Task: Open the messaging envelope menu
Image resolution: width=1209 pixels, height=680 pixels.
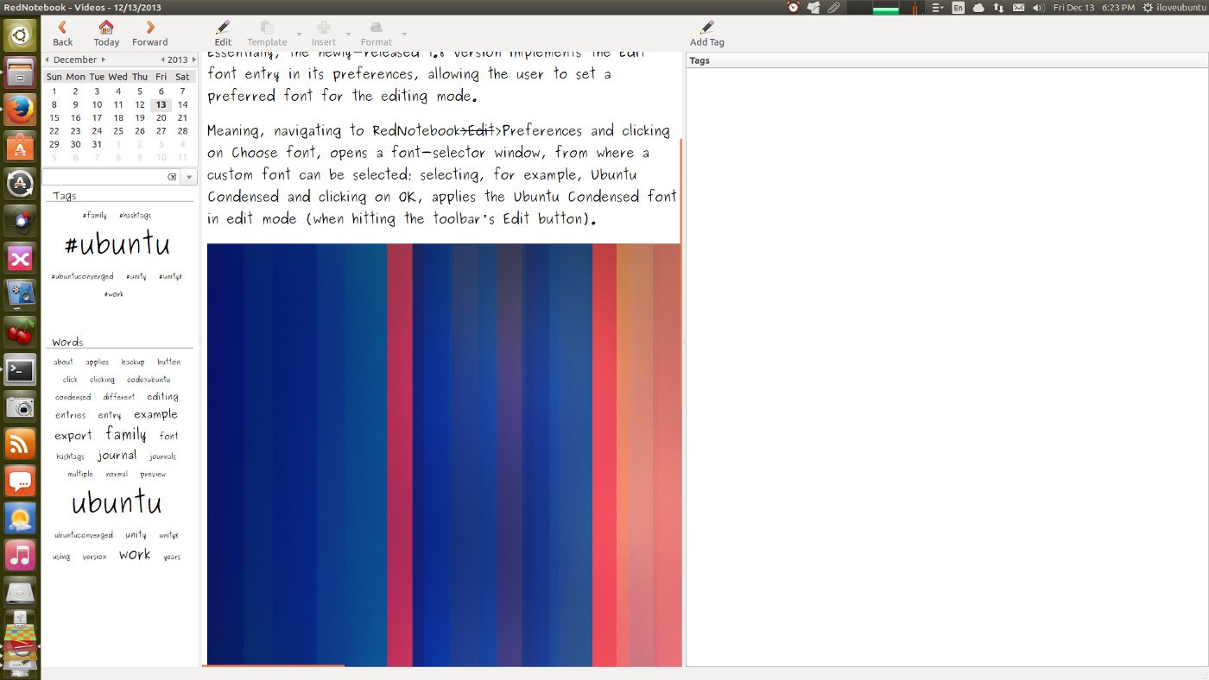Action: 1018,7
